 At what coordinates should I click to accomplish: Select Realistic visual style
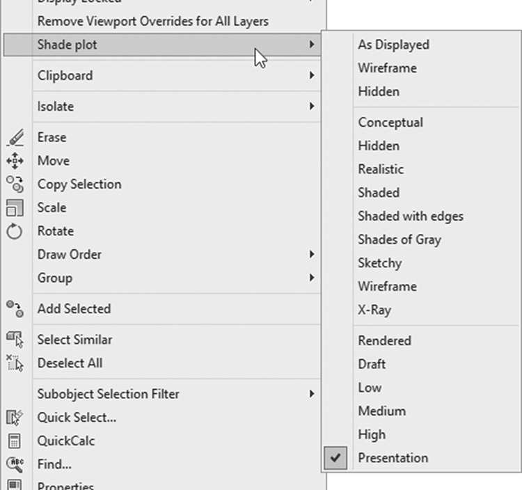pyautogui.click(x=421, y=169)
